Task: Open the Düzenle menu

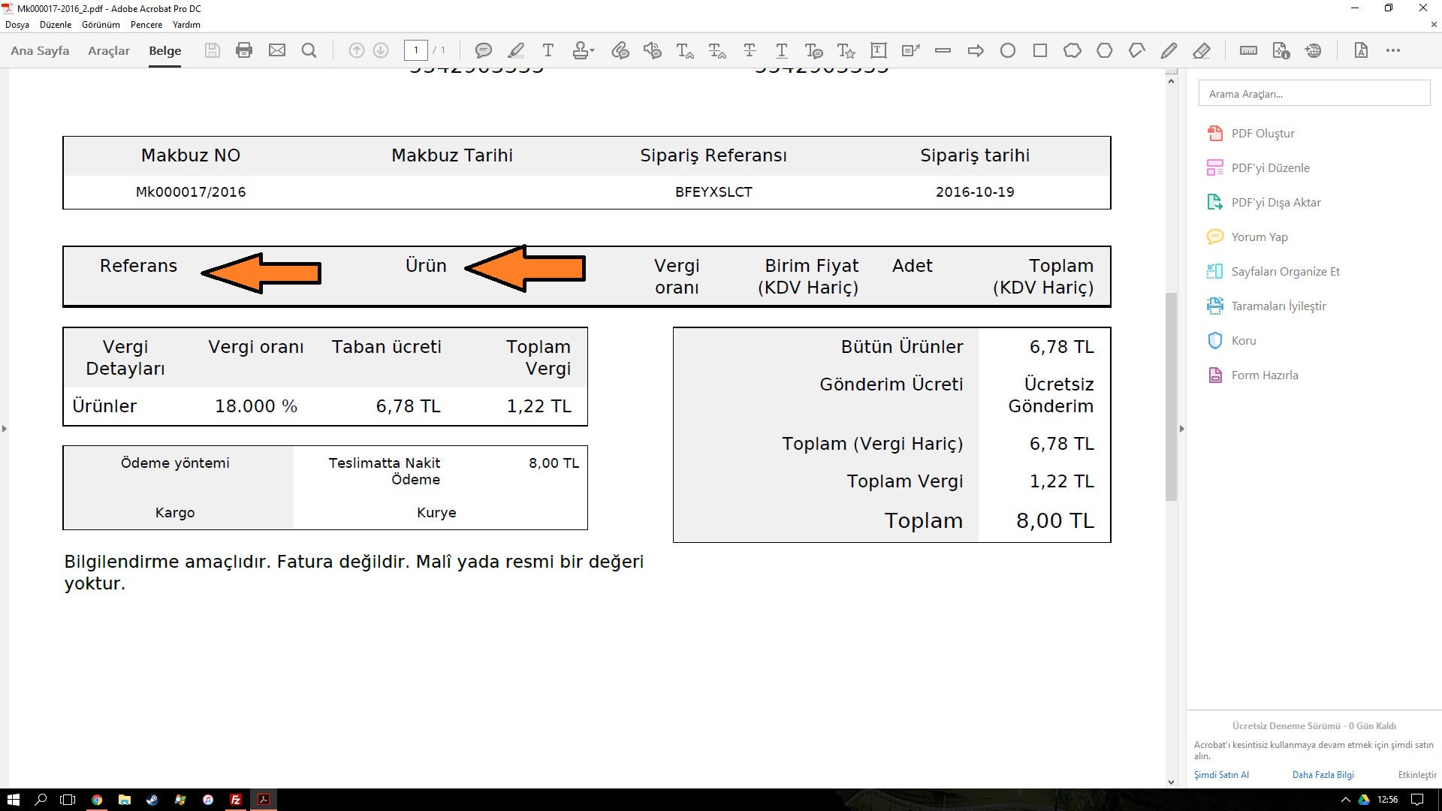Action: tap(56, 25)
